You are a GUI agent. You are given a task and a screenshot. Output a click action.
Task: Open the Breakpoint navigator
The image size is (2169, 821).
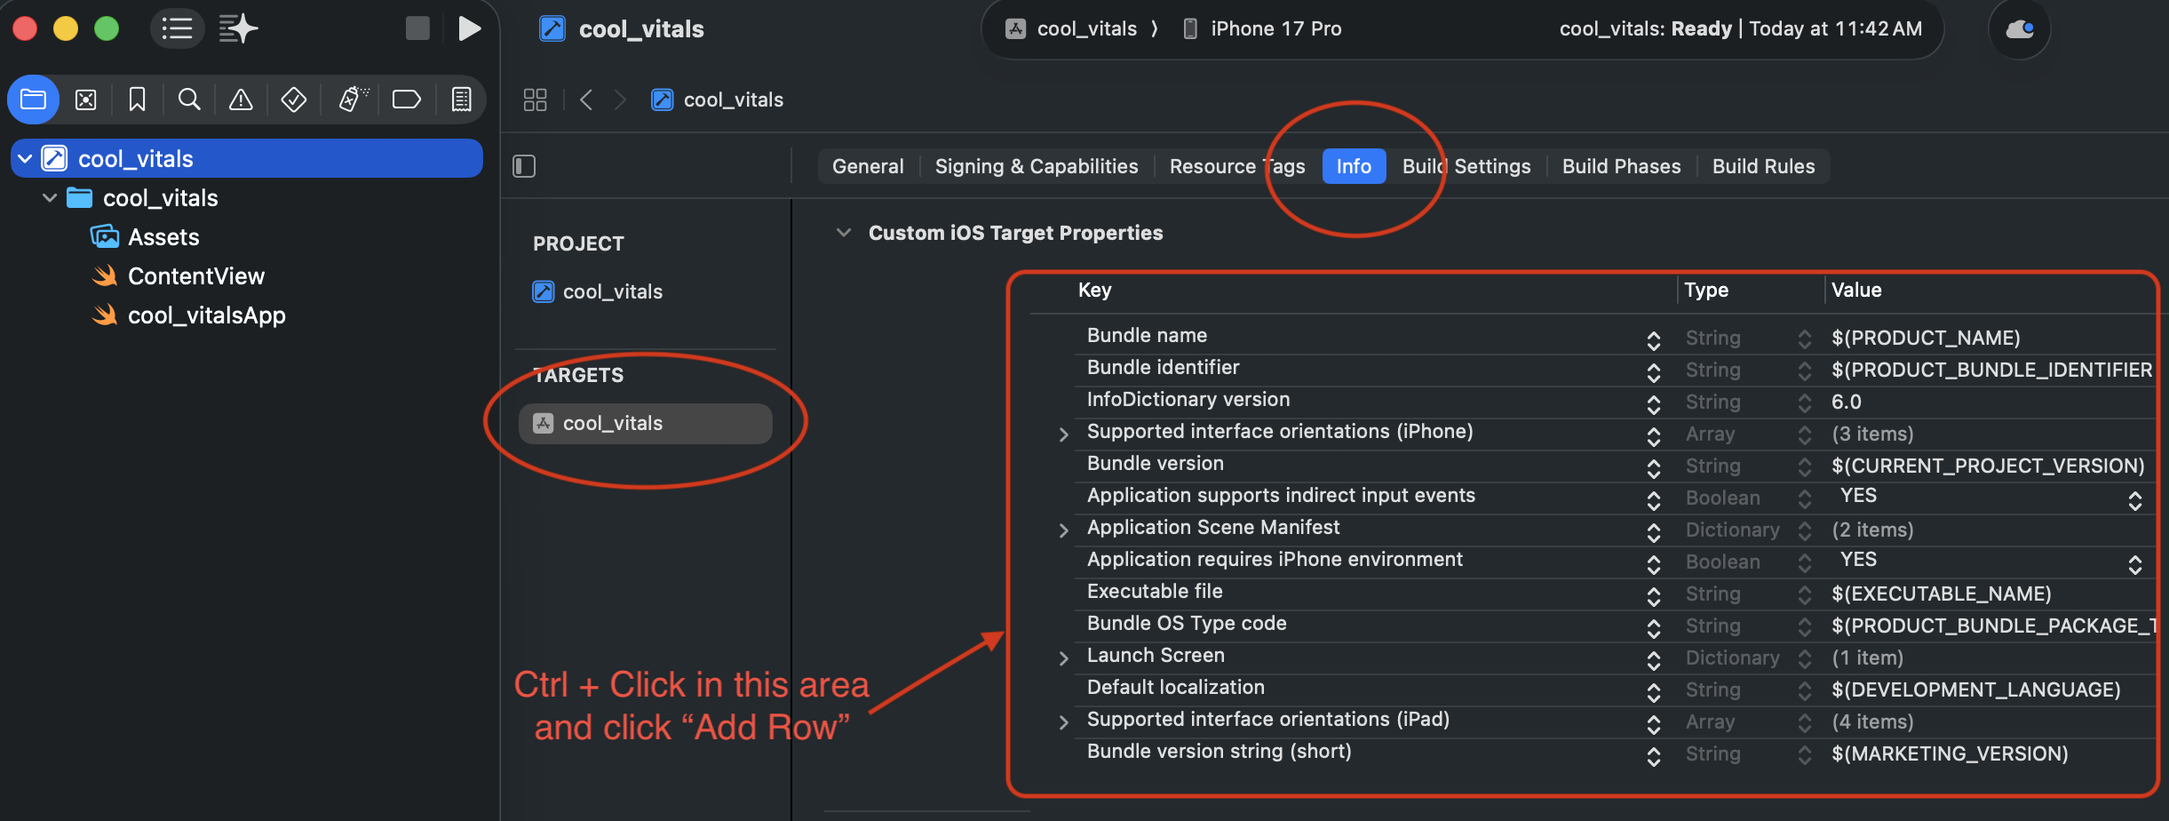[407, 100]
